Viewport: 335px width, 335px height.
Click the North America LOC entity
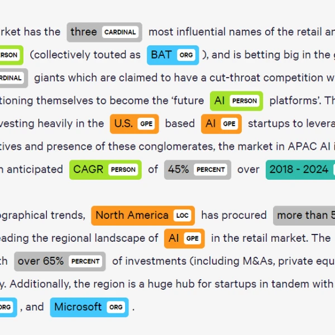[143, 216]
